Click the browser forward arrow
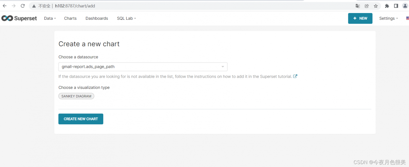The image size is (409, 167). pyautogui.click(x=13, y=6)
